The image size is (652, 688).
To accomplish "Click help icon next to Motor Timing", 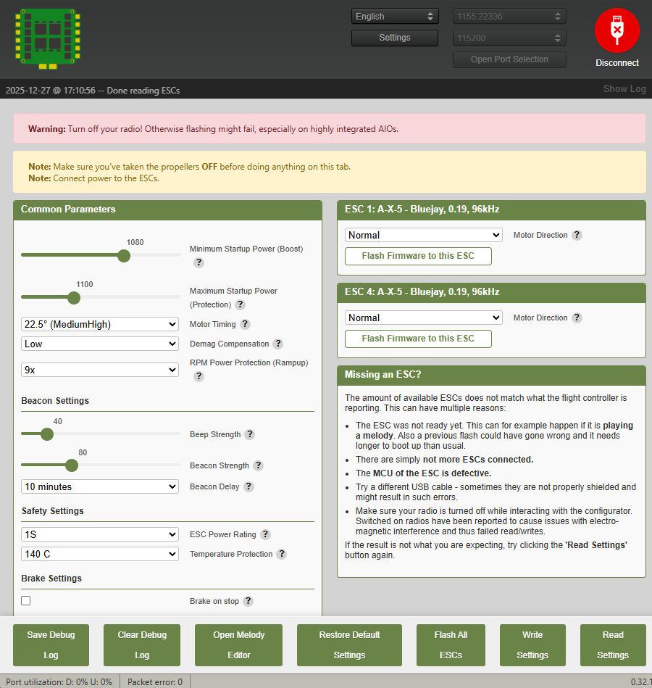I will (x=245, y=325).
